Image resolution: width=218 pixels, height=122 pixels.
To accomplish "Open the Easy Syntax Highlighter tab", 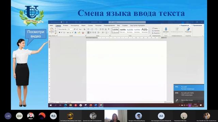I will point(138,26).
